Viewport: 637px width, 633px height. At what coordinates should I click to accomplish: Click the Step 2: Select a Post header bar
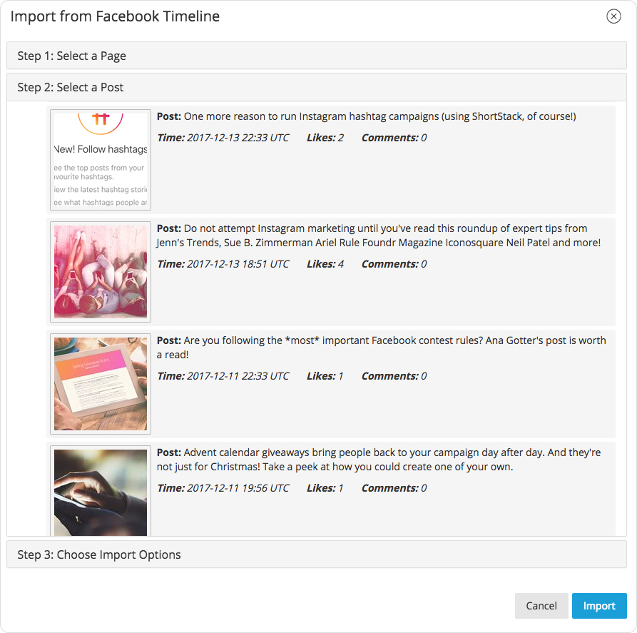tap(318, 86)
